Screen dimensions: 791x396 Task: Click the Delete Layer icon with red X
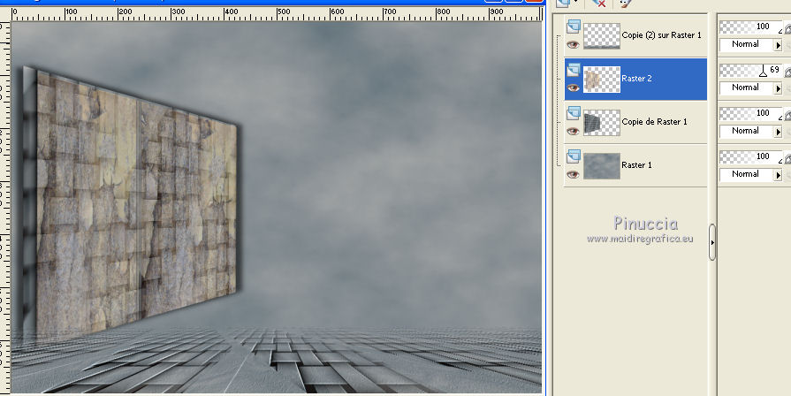coord(598,3)
